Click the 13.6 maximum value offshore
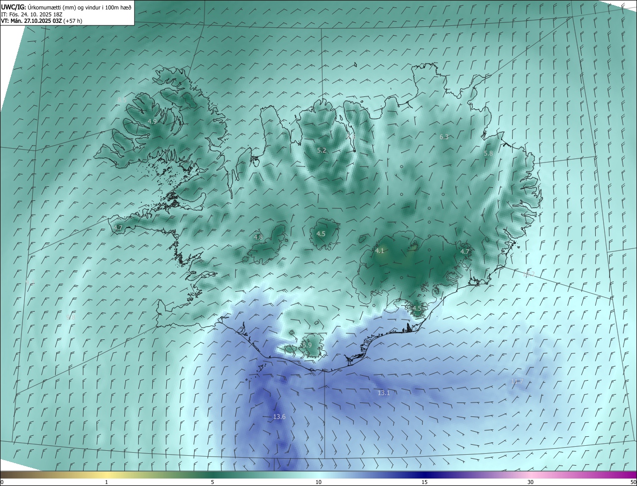The width and height of the screenshot is (637, 486). click(x=279, y=416)
